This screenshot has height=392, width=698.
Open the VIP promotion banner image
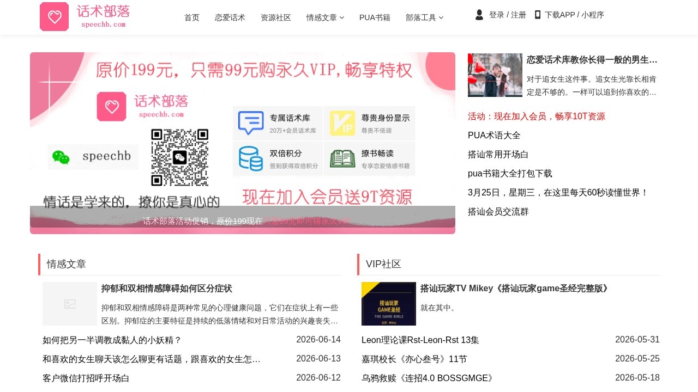[x=243, y=143]
